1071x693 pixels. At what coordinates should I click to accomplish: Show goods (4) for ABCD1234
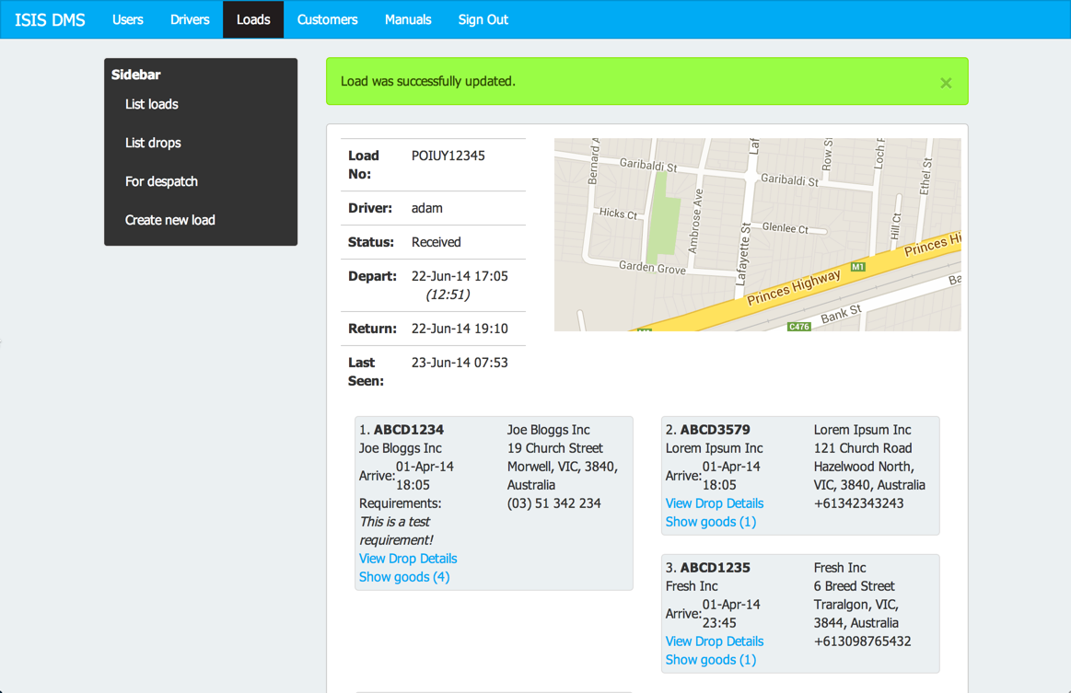pyautogui.click(x=404, y=577)
